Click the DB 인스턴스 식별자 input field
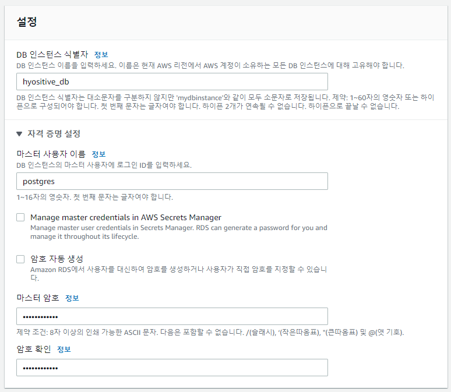Image resolution: width=451 pixels, height=392 pixels. tap(172, 82)
